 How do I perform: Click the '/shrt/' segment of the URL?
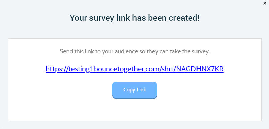click(167, 69)
